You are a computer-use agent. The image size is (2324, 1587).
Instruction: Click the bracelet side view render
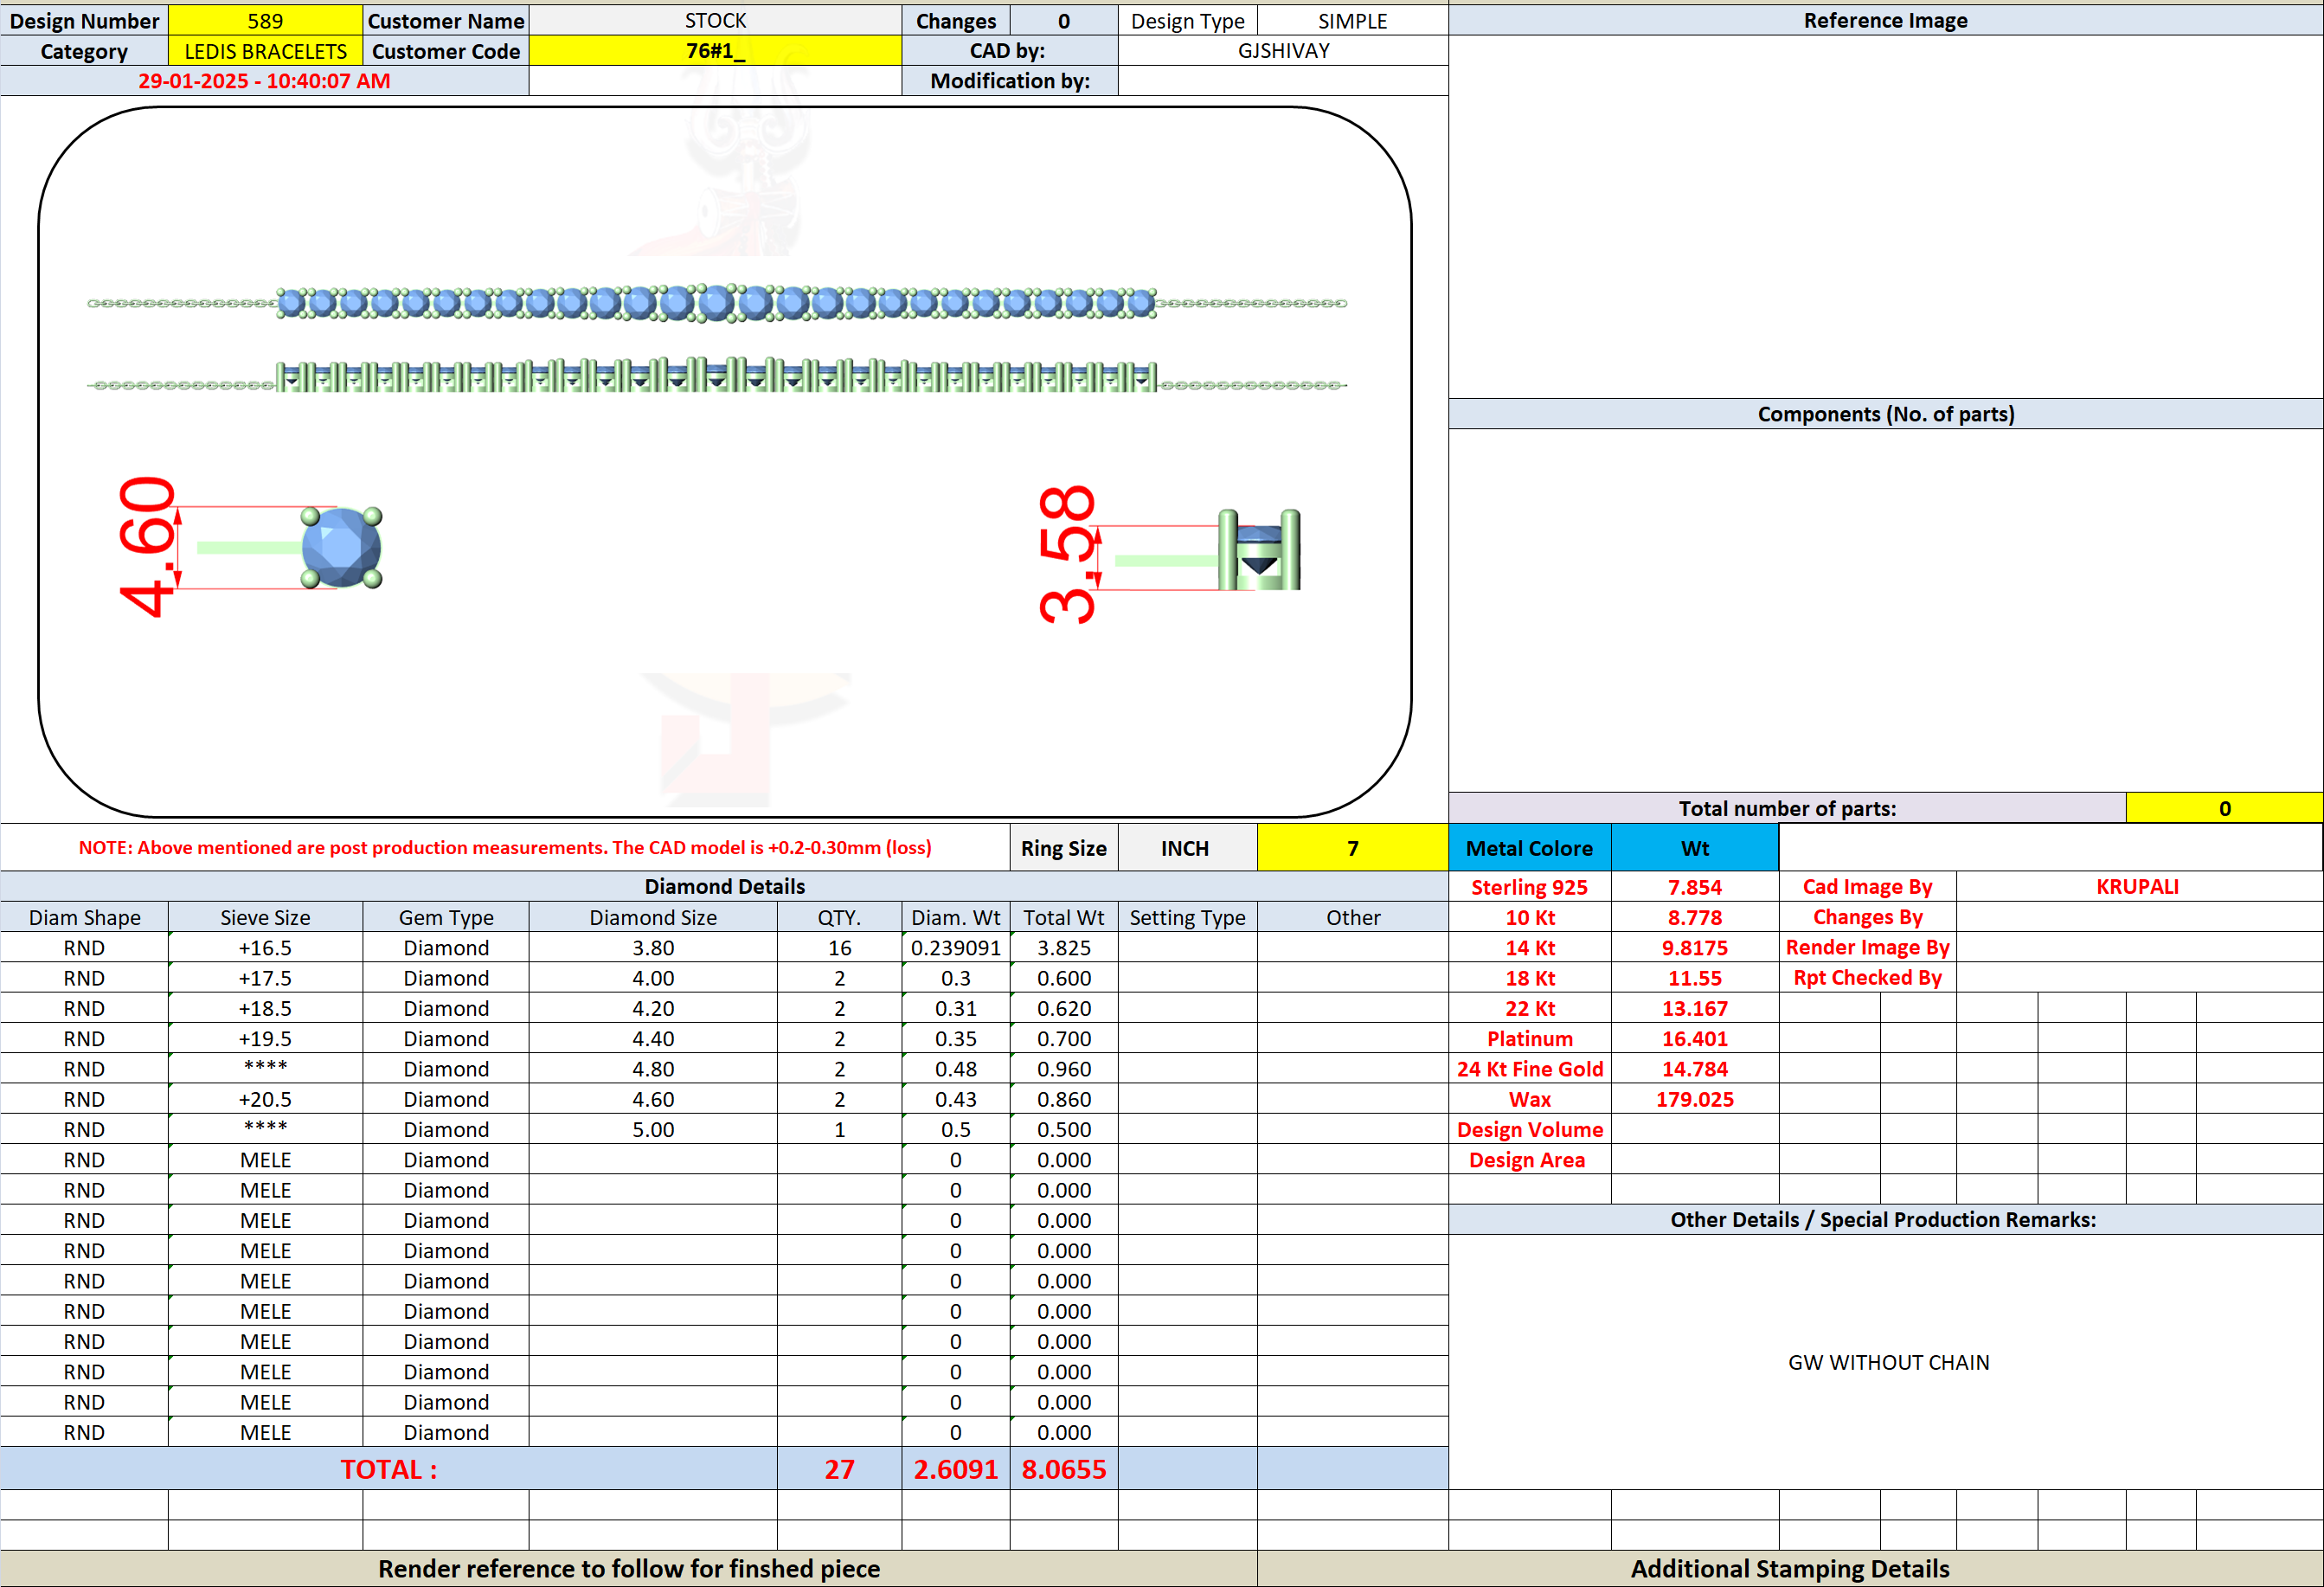[717, 376]
